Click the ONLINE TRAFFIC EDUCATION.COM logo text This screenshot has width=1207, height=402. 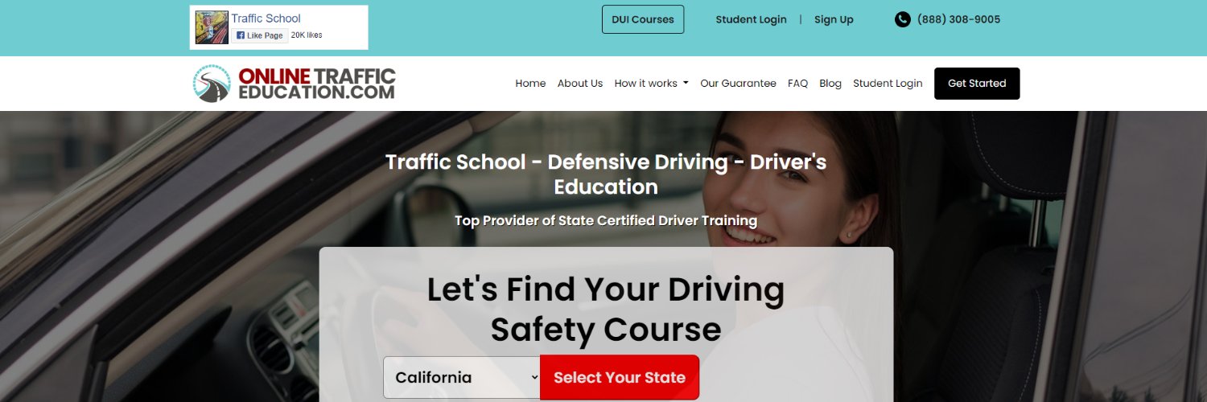(x=317, y=84)
